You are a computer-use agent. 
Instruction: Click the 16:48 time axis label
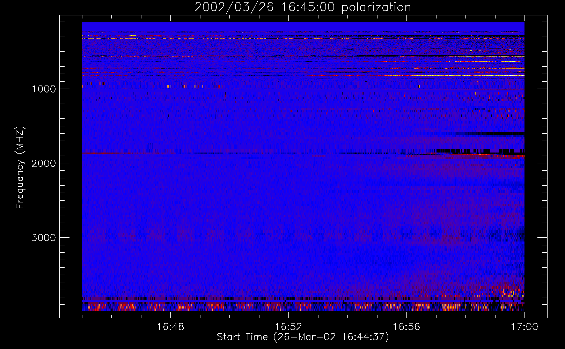click(x=170, y=327)
